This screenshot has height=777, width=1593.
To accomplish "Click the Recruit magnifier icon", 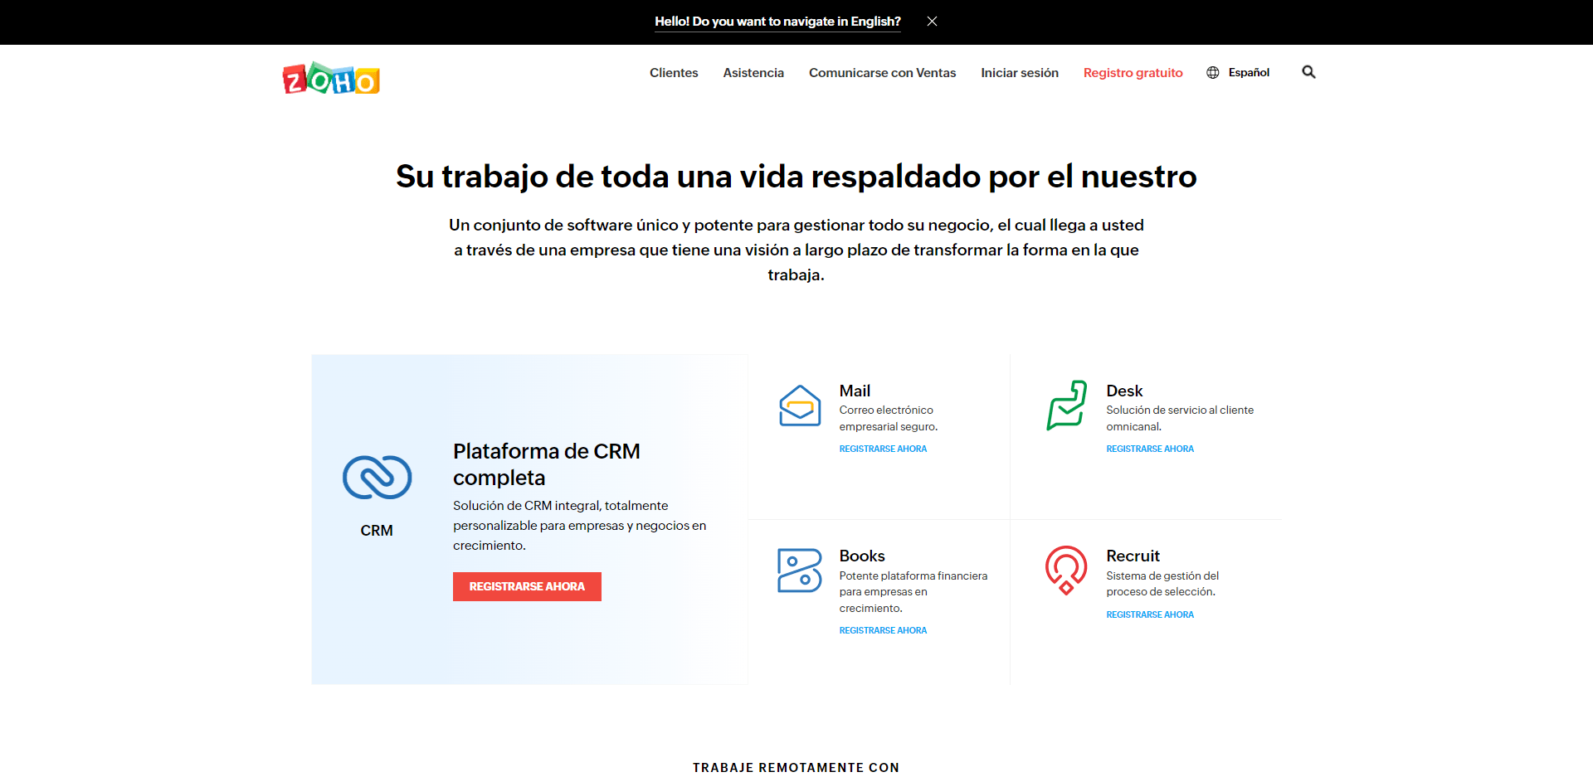I will [1066, 571].
